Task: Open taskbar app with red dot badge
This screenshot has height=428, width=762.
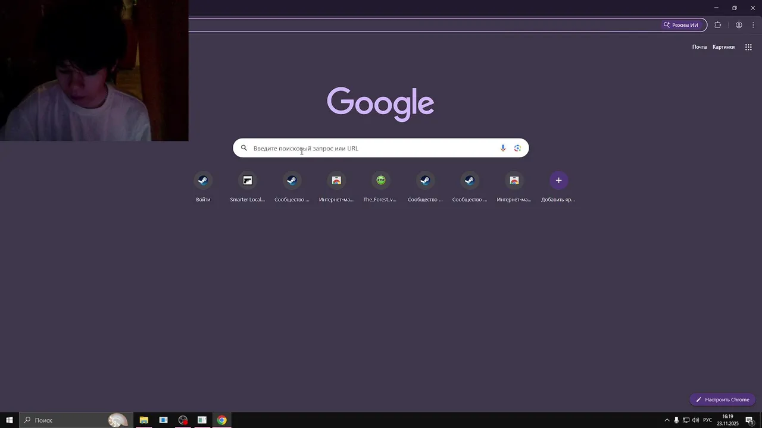Action: point(183,420)
